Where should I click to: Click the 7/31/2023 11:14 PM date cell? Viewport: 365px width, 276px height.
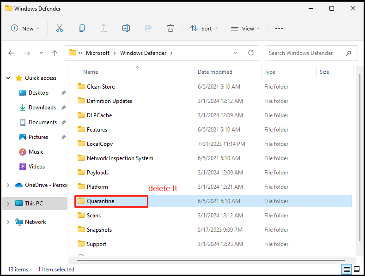(221, 144)
